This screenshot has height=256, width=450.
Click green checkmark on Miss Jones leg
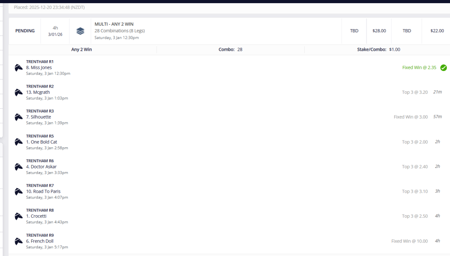click(443, 68)
